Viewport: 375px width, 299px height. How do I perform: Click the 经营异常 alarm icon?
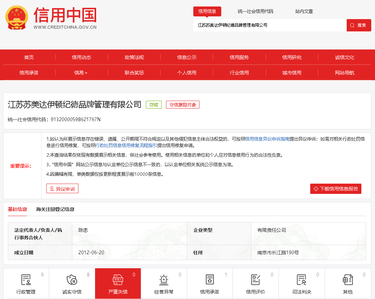(x=164, y=280)
